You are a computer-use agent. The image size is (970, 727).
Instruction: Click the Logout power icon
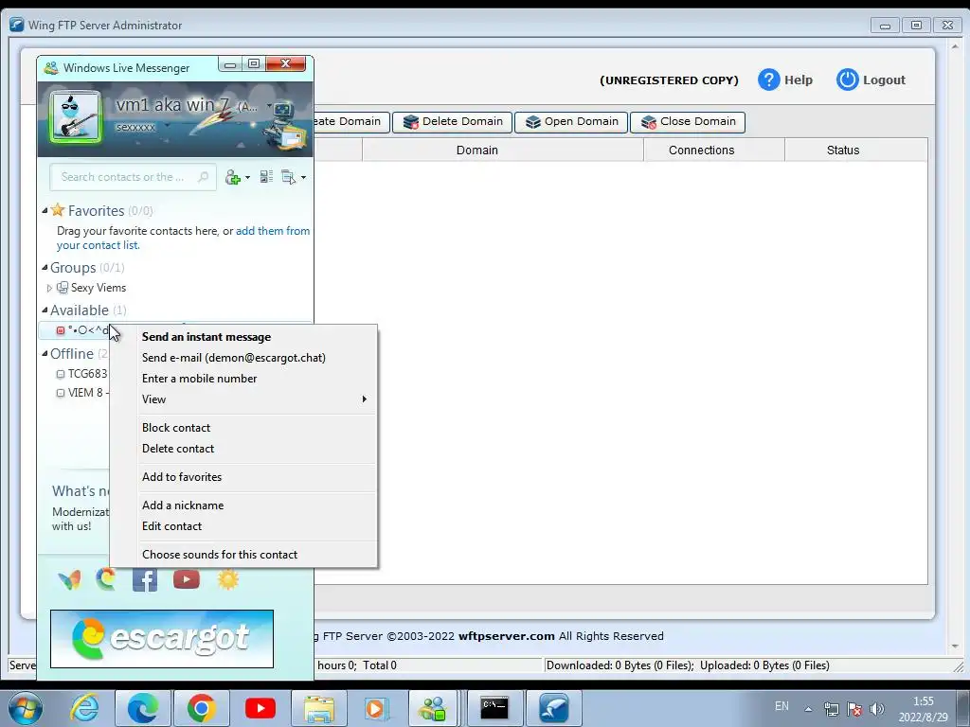(x=848, y=80)
